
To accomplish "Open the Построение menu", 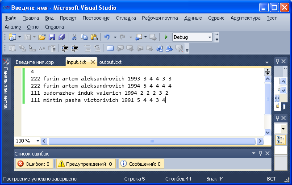I will coord(96,18).
